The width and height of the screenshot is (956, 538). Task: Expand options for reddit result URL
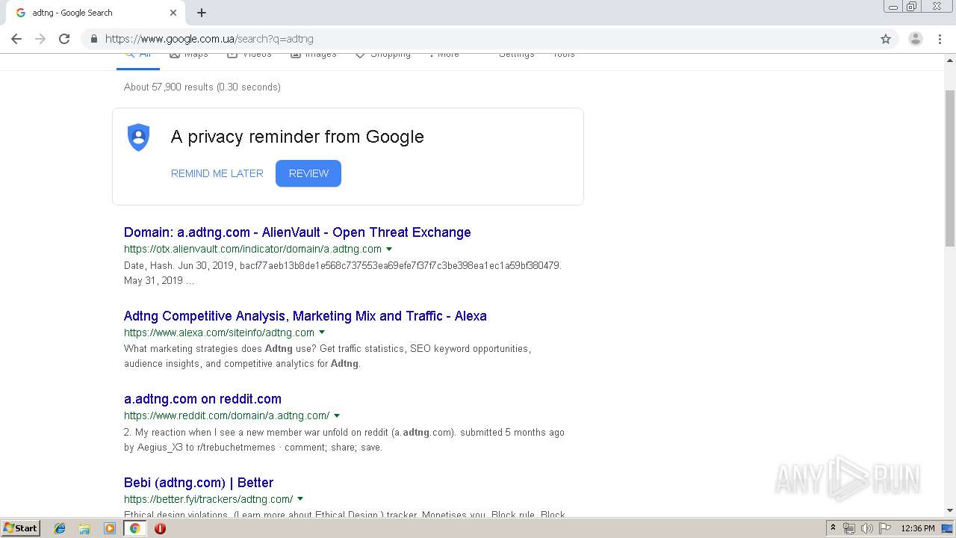click(x=337, y=416)
